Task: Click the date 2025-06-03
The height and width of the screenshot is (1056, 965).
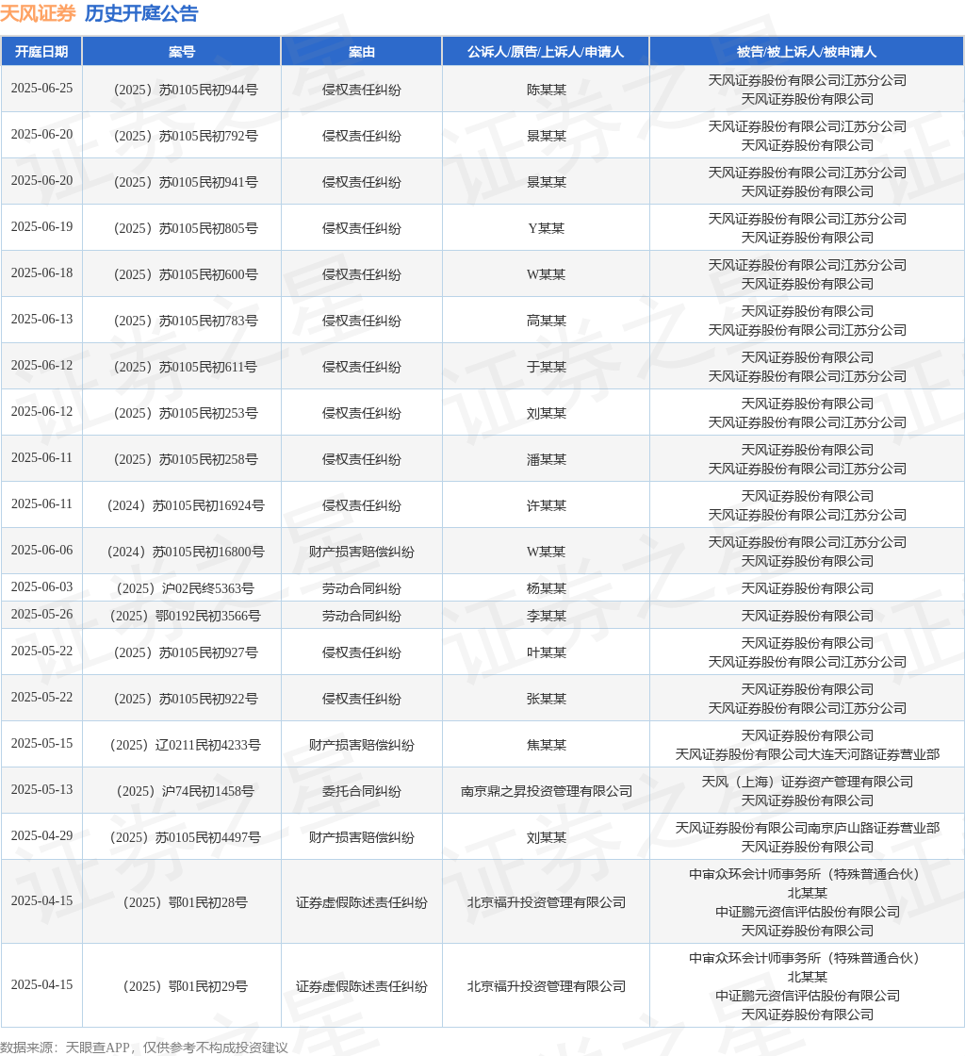Action: [x=41, y=587]
